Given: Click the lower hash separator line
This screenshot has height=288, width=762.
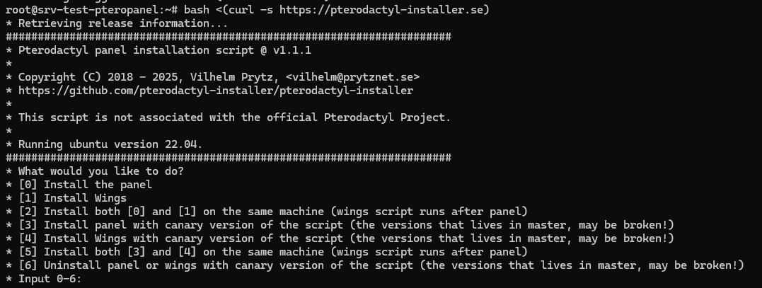Looking at the screenshot, I should (x=229, y=158).
